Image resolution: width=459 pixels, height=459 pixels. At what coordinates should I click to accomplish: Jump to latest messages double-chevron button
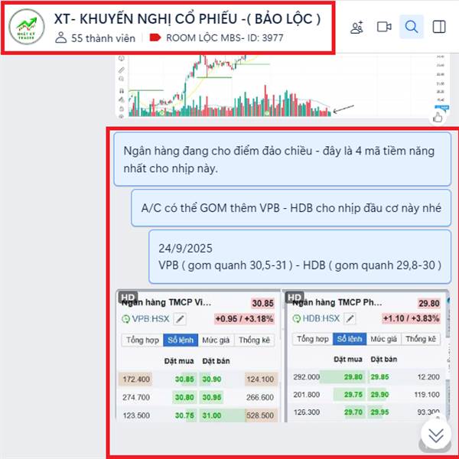coord(436,434)
